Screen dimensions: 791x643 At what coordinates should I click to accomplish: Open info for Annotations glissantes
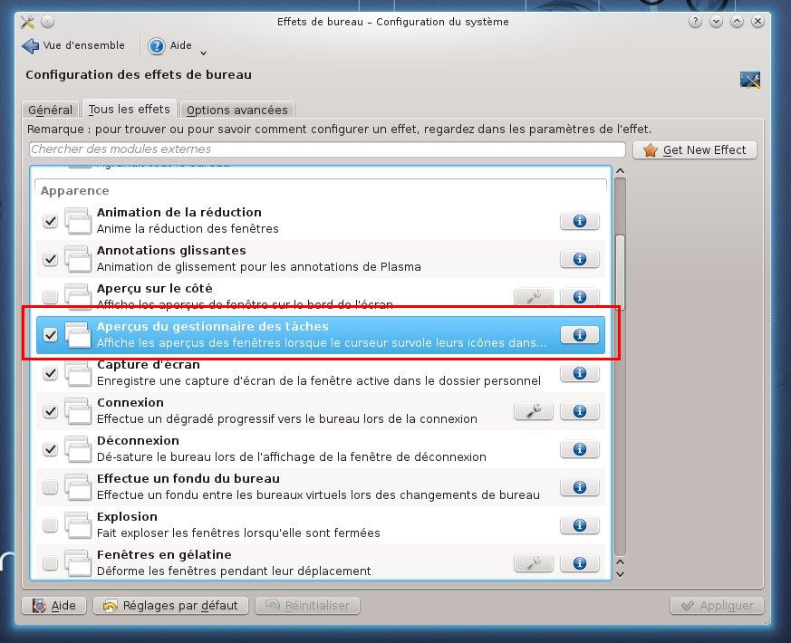click(580, 259)
